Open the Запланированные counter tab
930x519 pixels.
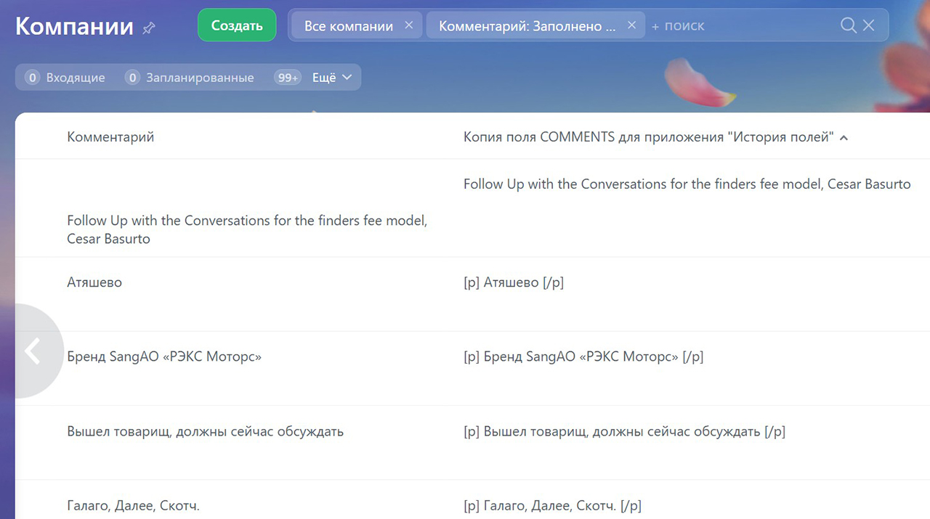[190, 78]
